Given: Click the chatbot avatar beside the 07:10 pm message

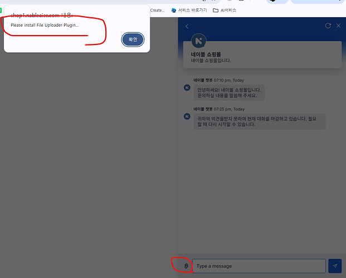Looking at the screenshot, I should coord(187,87).
